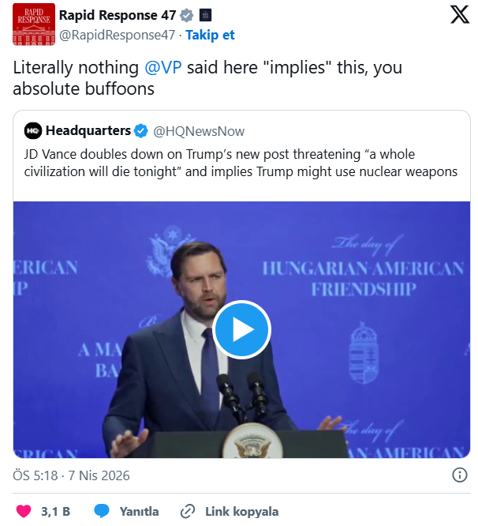This screenshot has height=526, width=478.
Task: Open the @VP mention link
Action: click(x=163, y=68)
